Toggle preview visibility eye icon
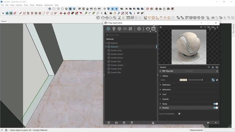 coord(161,27)
